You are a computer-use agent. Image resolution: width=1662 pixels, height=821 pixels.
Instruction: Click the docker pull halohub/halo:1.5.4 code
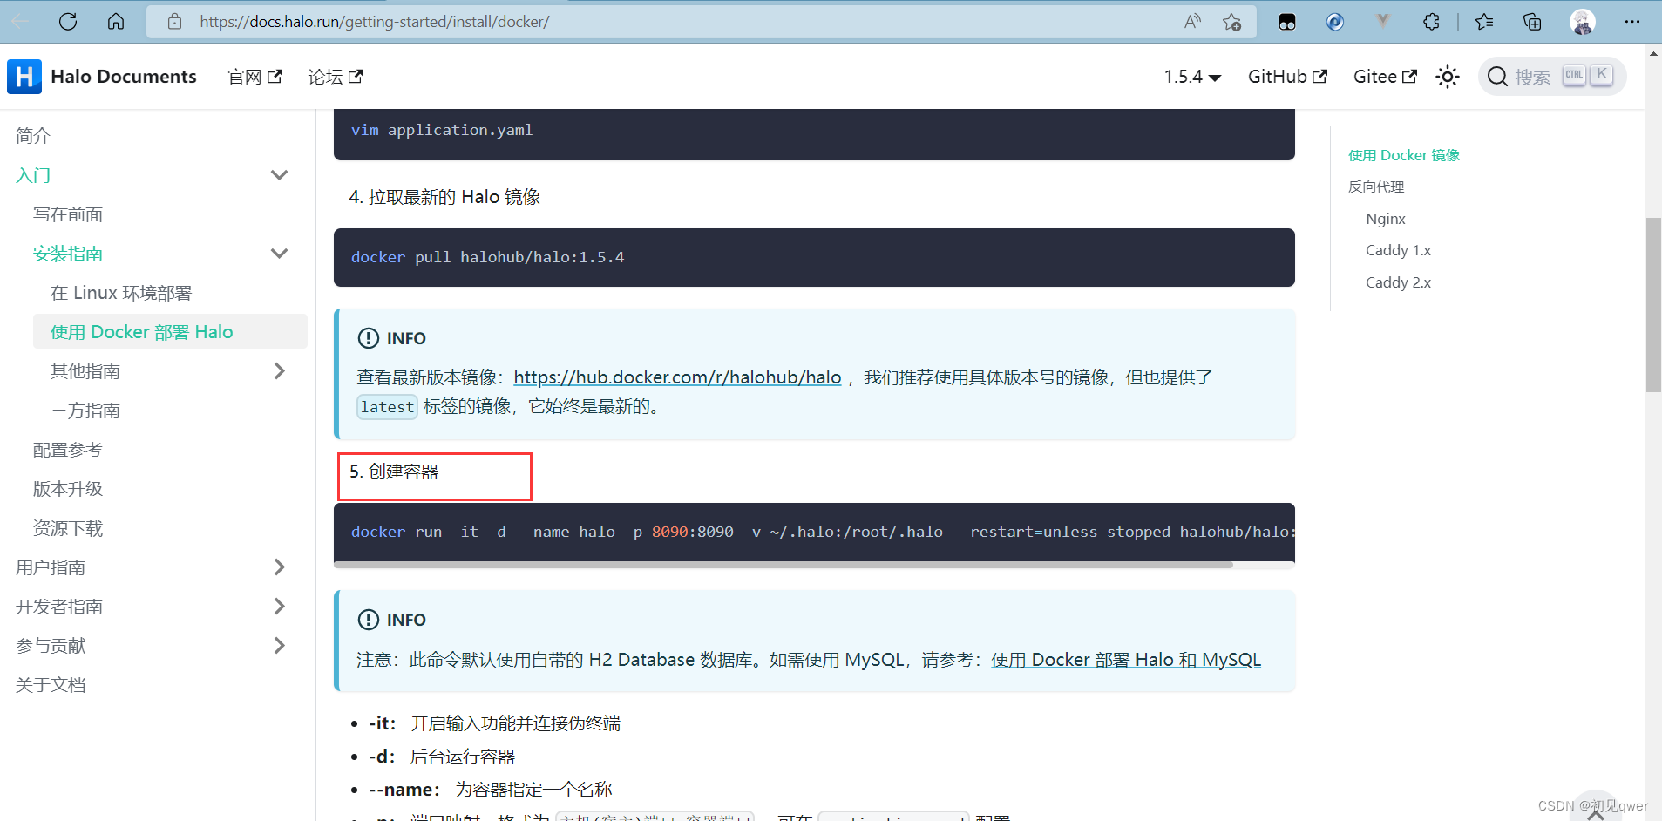487,257
